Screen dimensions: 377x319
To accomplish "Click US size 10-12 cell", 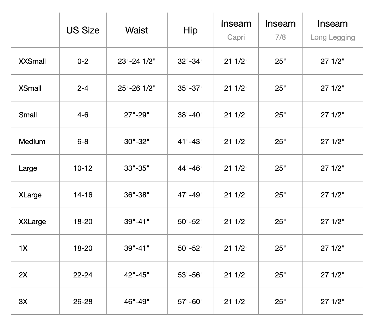I will click(83, 168).
